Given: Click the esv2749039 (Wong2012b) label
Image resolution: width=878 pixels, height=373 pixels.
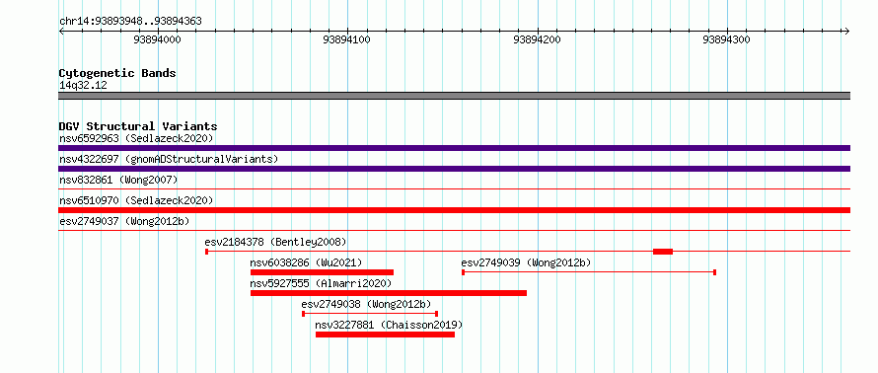Looking at the screenshot, I should coord(526,262).
